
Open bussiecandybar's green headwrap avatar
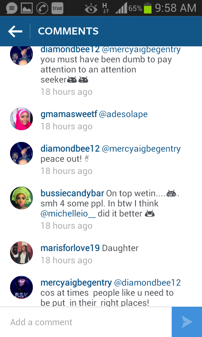coord(21,198)
